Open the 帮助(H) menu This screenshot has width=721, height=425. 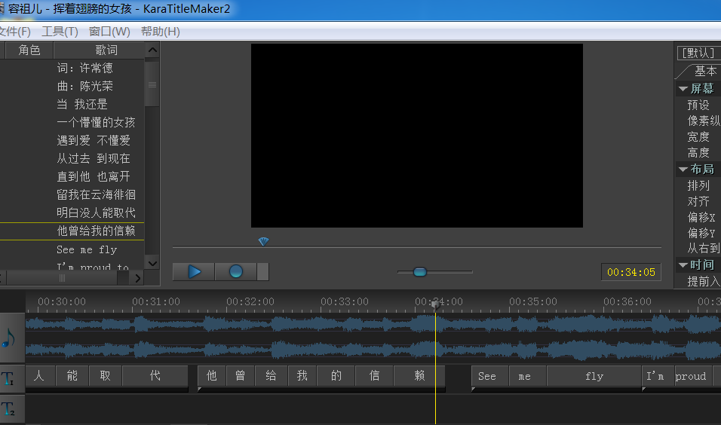click(160, 32)
